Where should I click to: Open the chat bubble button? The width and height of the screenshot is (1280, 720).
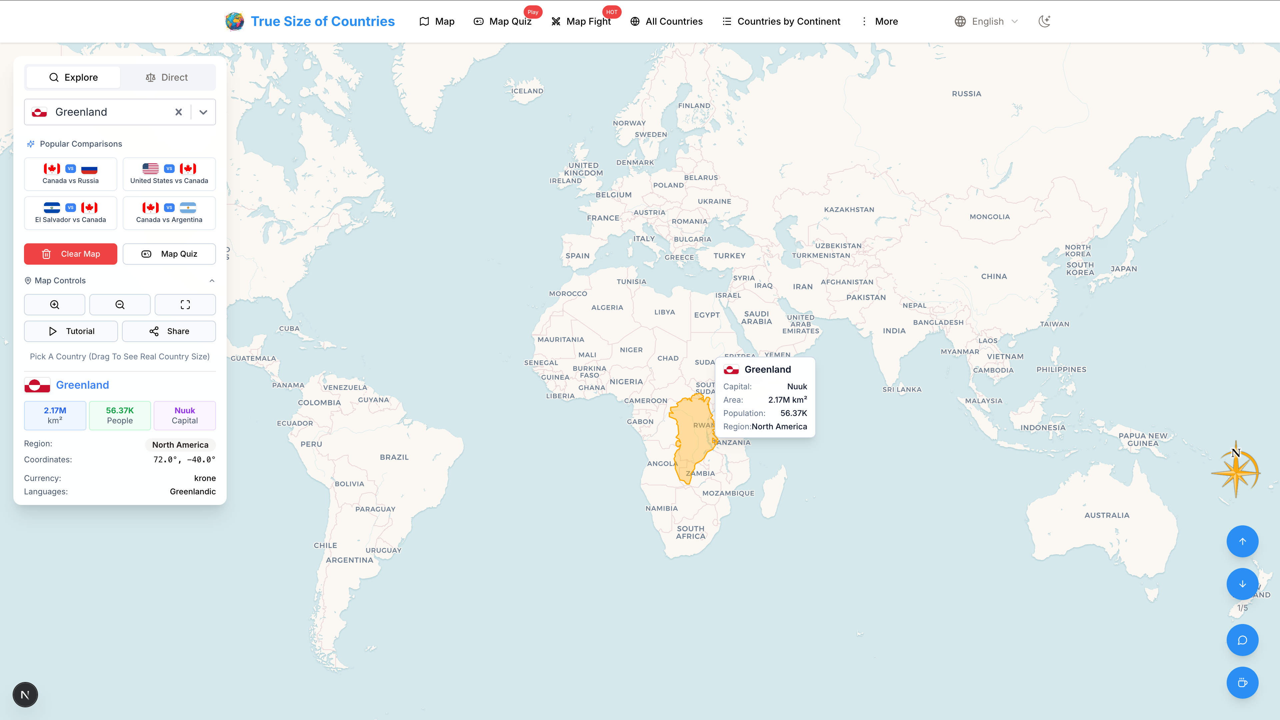click(1242, 640)
